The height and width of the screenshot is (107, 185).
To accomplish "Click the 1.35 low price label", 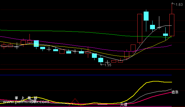I will [x=108, y=65].
